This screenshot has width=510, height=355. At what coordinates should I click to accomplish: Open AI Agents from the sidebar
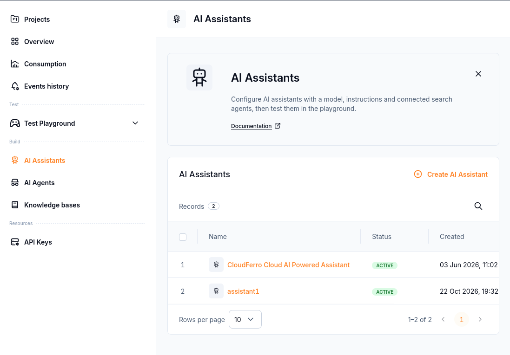click(x=40, y=183)
